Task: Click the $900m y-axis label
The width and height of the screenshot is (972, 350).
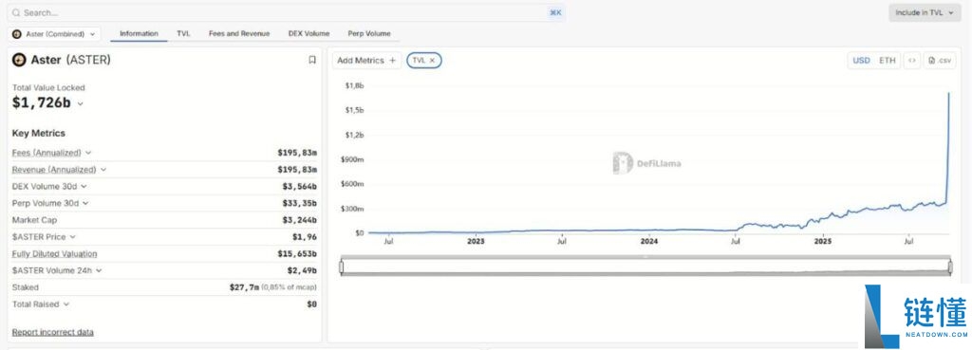Action: pyautogui.click(x=352, y=159)
